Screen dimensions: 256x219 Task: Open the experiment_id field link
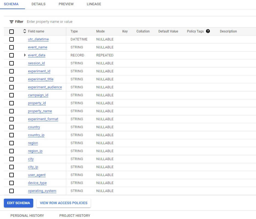(39, 71)
